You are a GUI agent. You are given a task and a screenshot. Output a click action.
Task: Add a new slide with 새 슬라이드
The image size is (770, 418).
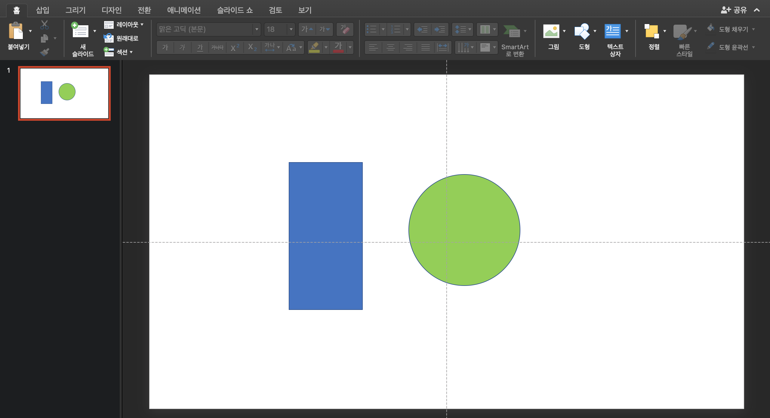click(80, 31)
